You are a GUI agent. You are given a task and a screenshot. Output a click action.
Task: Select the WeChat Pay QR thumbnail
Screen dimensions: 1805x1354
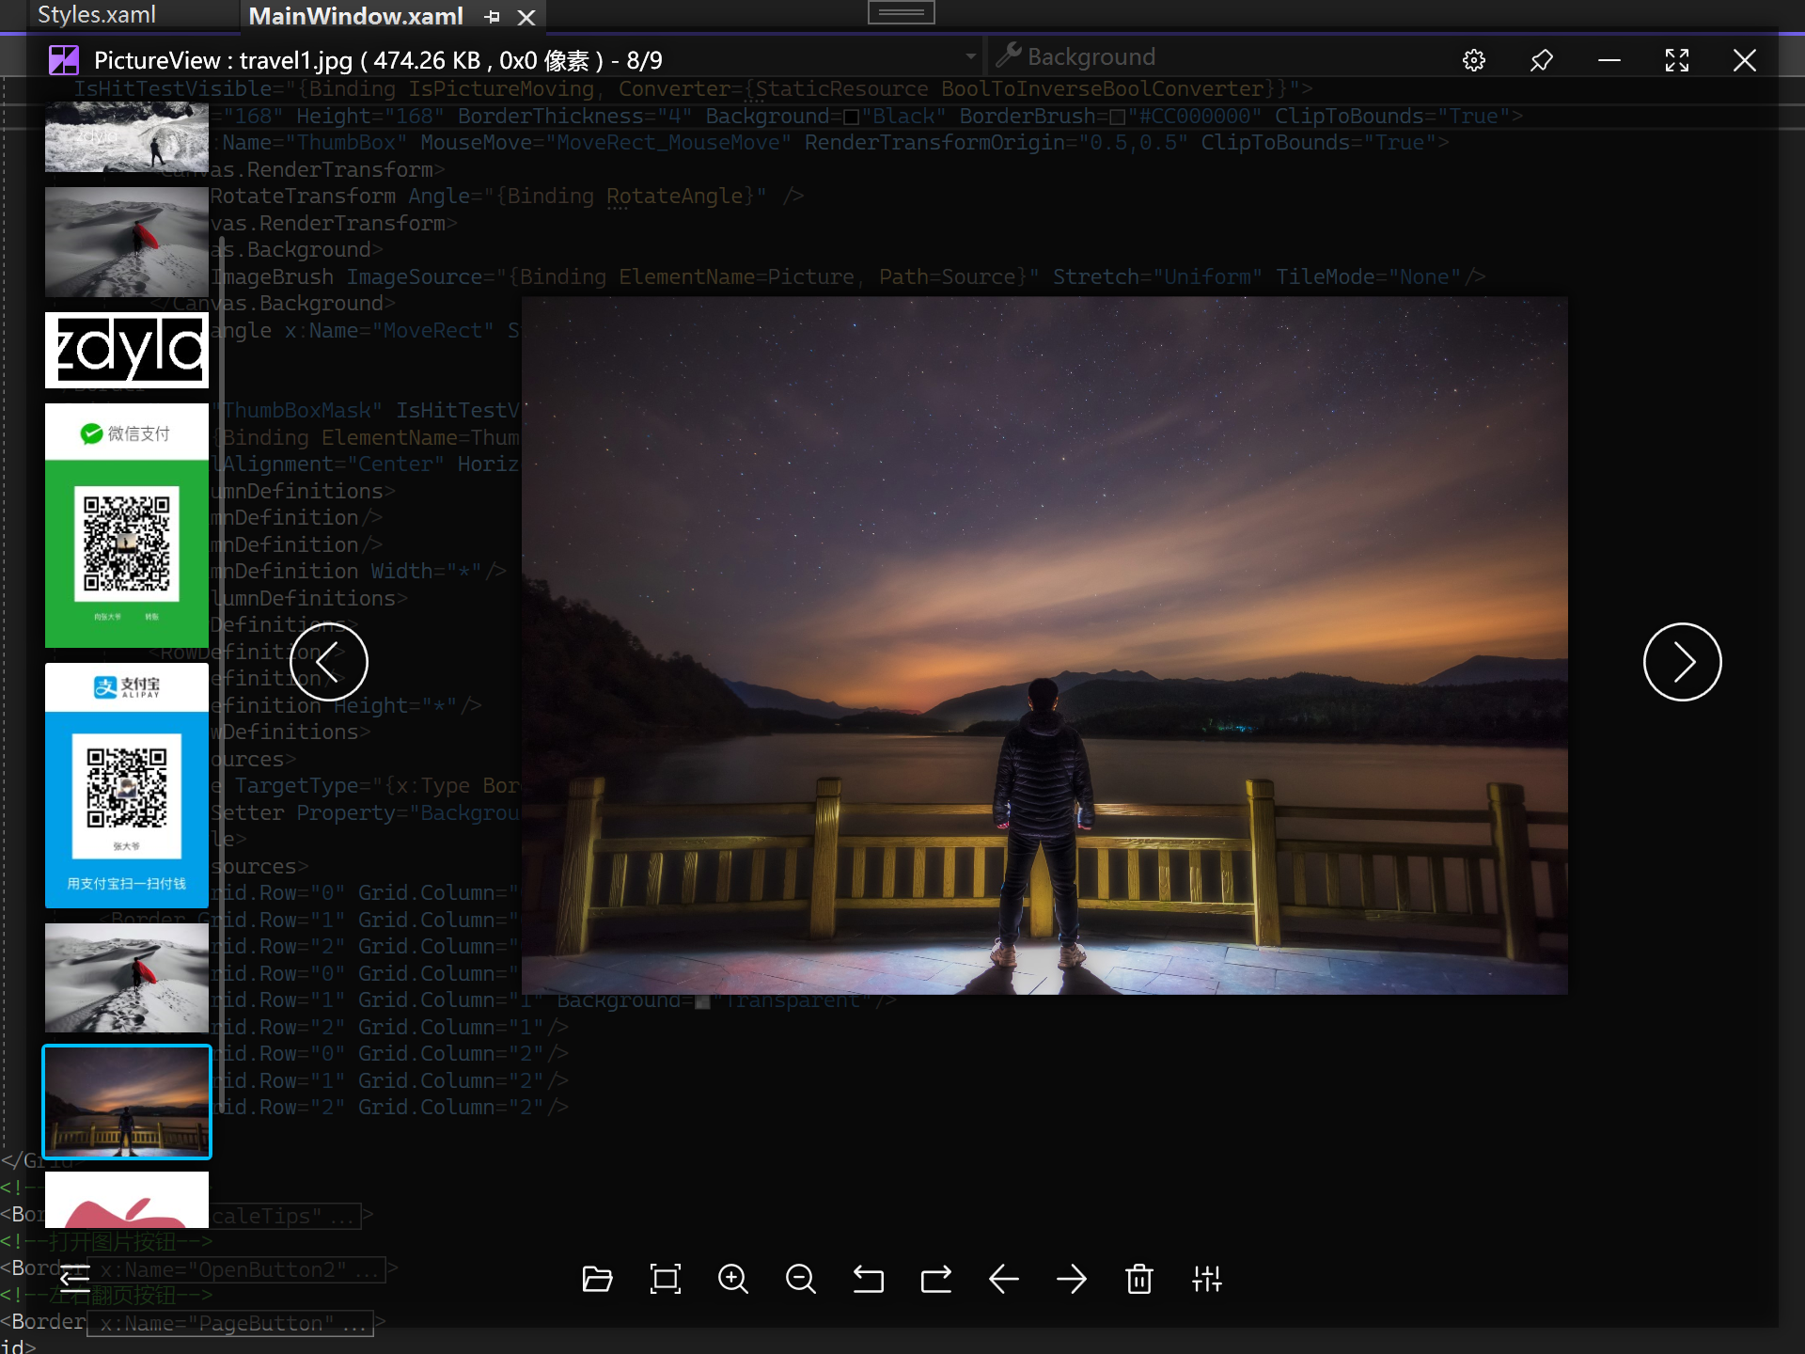[127, 525]
